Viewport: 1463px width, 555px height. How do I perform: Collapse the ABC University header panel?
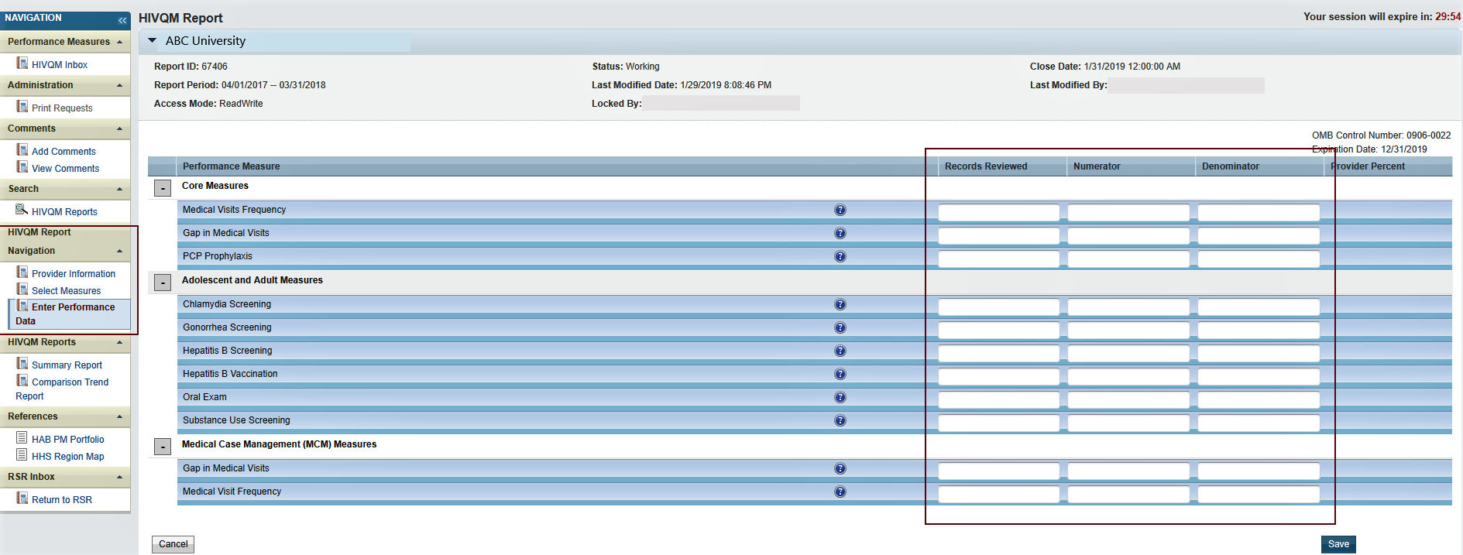[153, 41]
